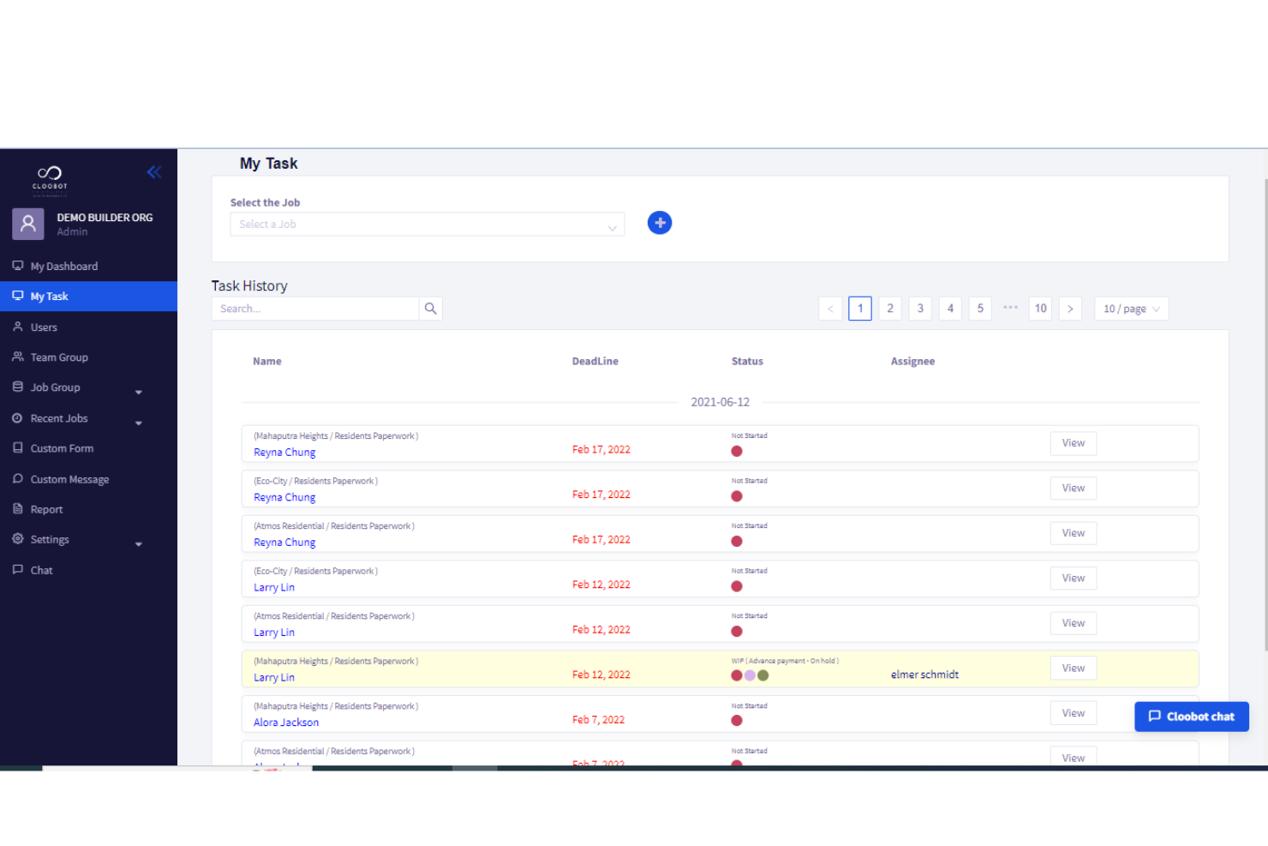View Alora Jackson task
Screen dimensions: 1268x846
pos(1074,713)
